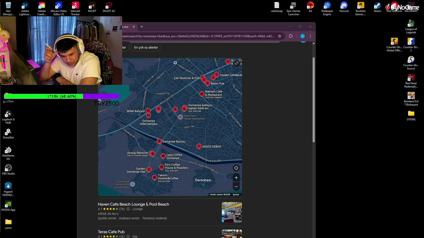424x238 pixels.
Task: Open Teras Cafe Pub result
Action: pos(111,232)
